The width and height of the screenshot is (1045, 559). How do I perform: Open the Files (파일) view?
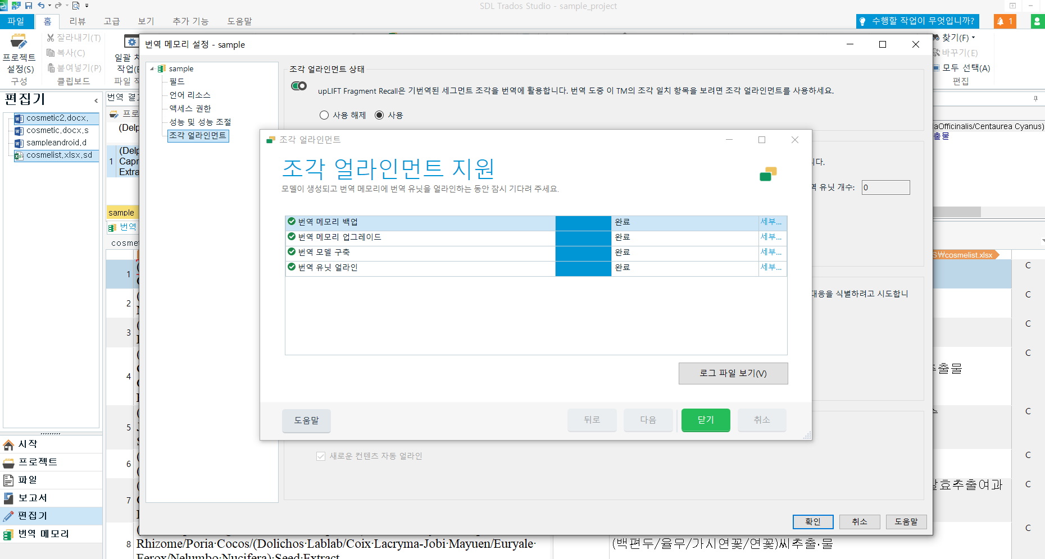[x=51, y=480]
